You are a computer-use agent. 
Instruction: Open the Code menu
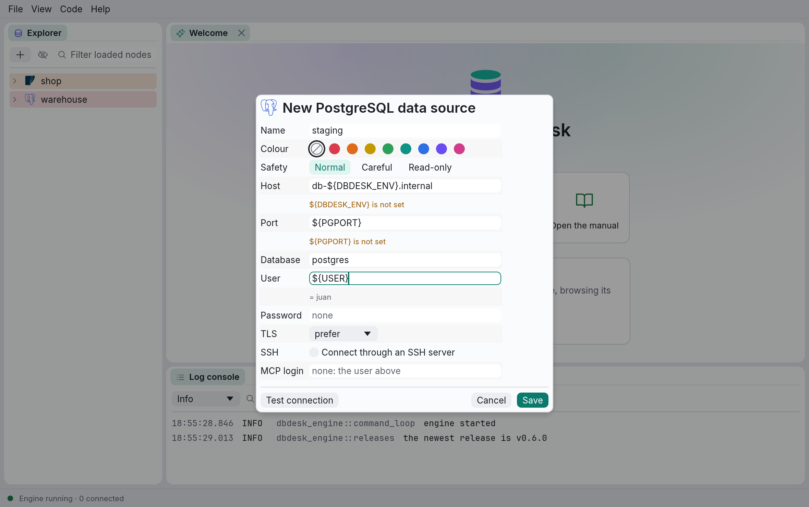point(71,9)
